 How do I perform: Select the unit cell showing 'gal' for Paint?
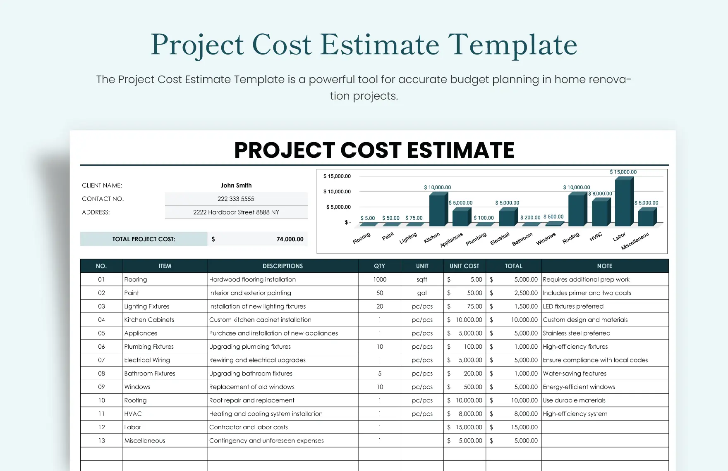pos(421,293)
